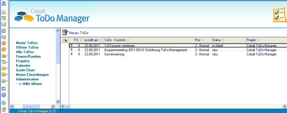Open the calendar icon in sidebar
The image size is (287, 113).
tap(4, 18)
